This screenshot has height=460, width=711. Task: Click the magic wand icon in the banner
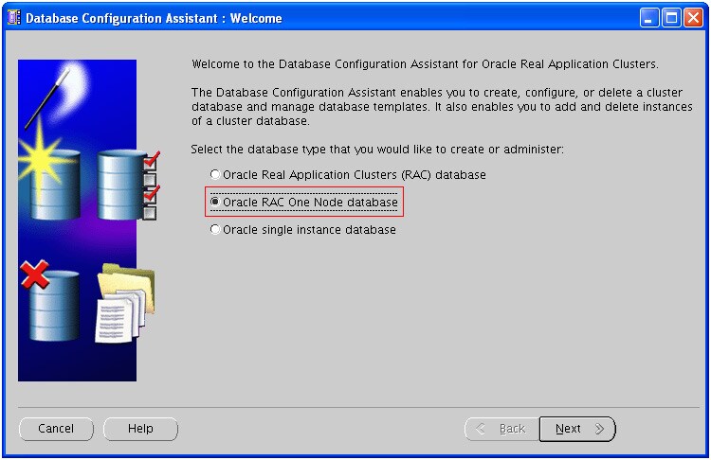[47, 97]
